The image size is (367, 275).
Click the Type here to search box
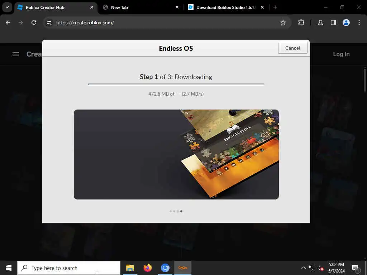[x=69, y=268]
